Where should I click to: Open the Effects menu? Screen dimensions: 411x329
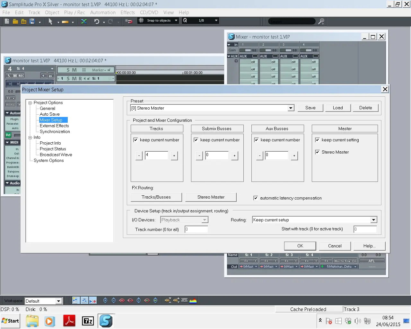click(127, 13)
